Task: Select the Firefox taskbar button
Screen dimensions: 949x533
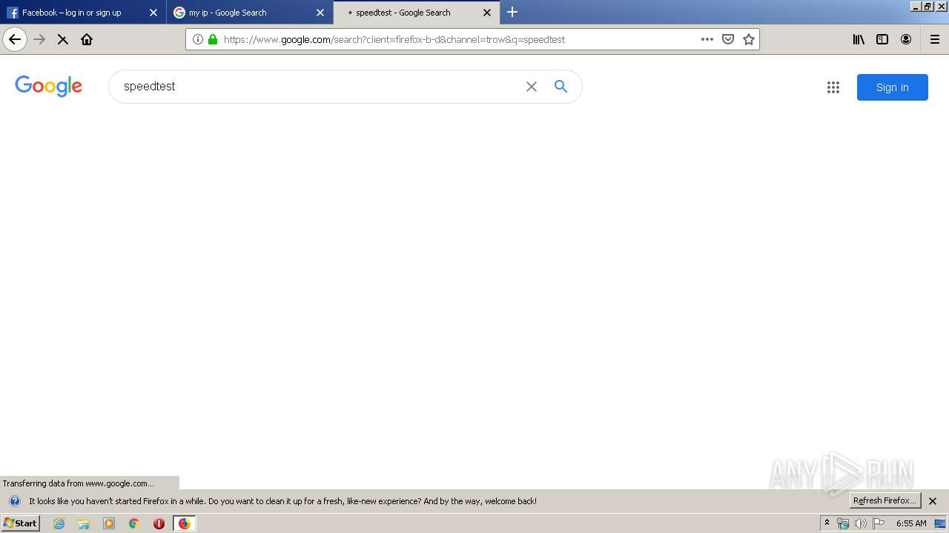Action: point(184,523)
